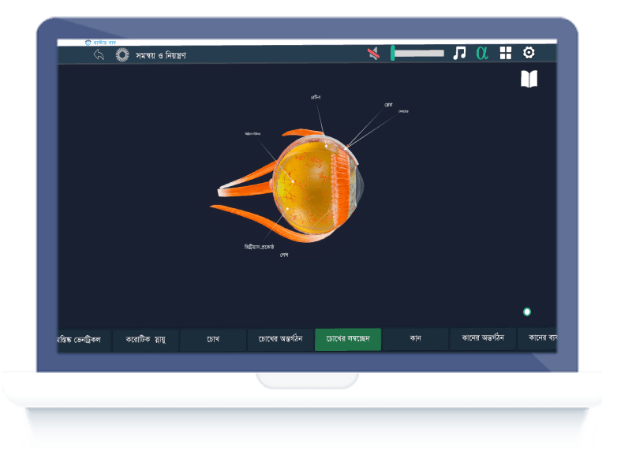The height and width of the screenshot is (466, 621).
Task: Open the book icon on the right
Action: (529, 79)
